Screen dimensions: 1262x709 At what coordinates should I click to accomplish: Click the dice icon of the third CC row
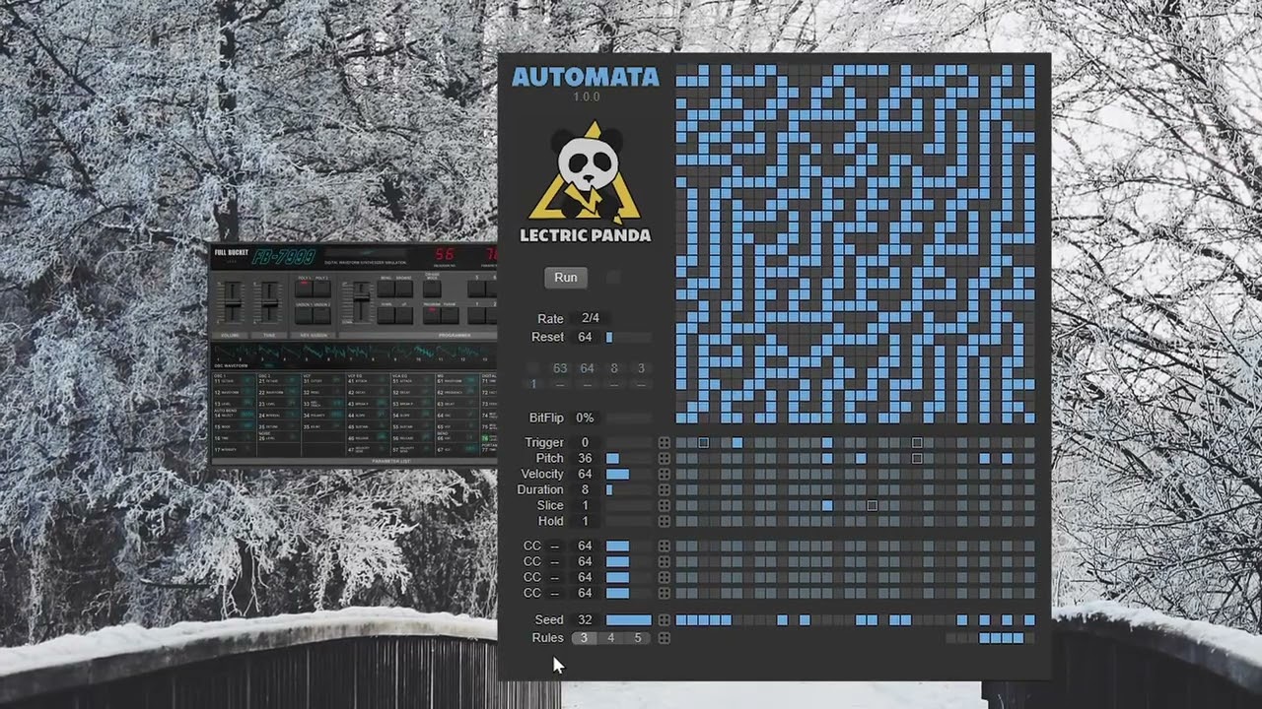(665, 578)
